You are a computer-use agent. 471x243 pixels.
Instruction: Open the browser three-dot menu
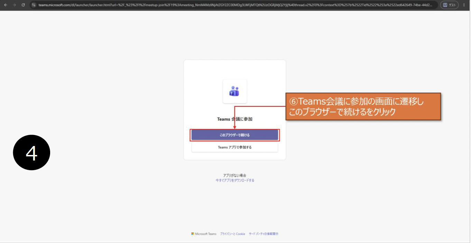point(464,5)
